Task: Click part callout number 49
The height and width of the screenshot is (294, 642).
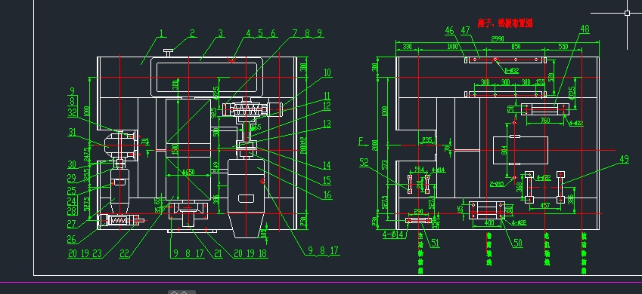Action: (624, 159)
